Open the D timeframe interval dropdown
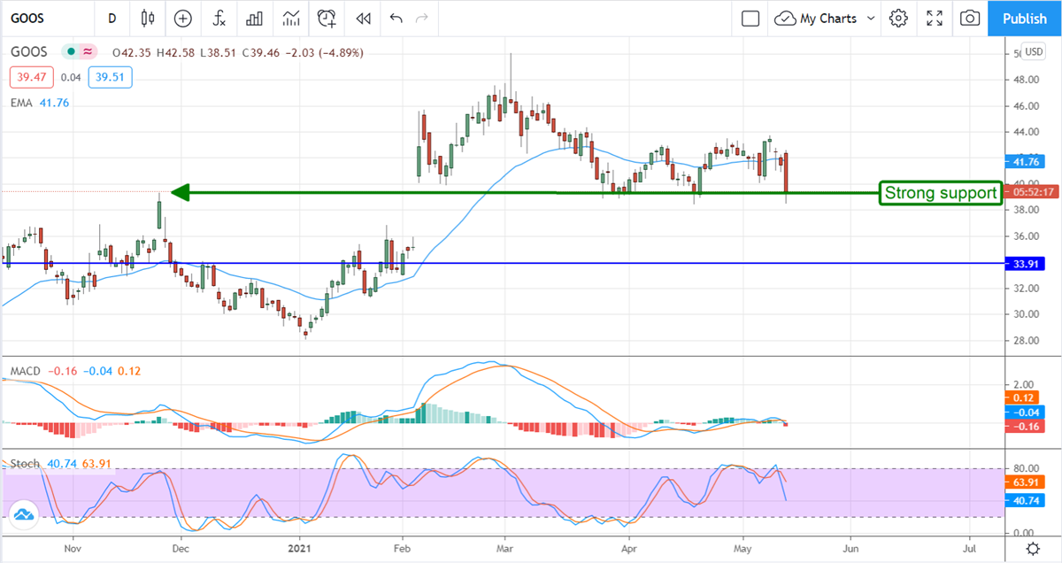The image size is (1062, 563). coord(112,18)
